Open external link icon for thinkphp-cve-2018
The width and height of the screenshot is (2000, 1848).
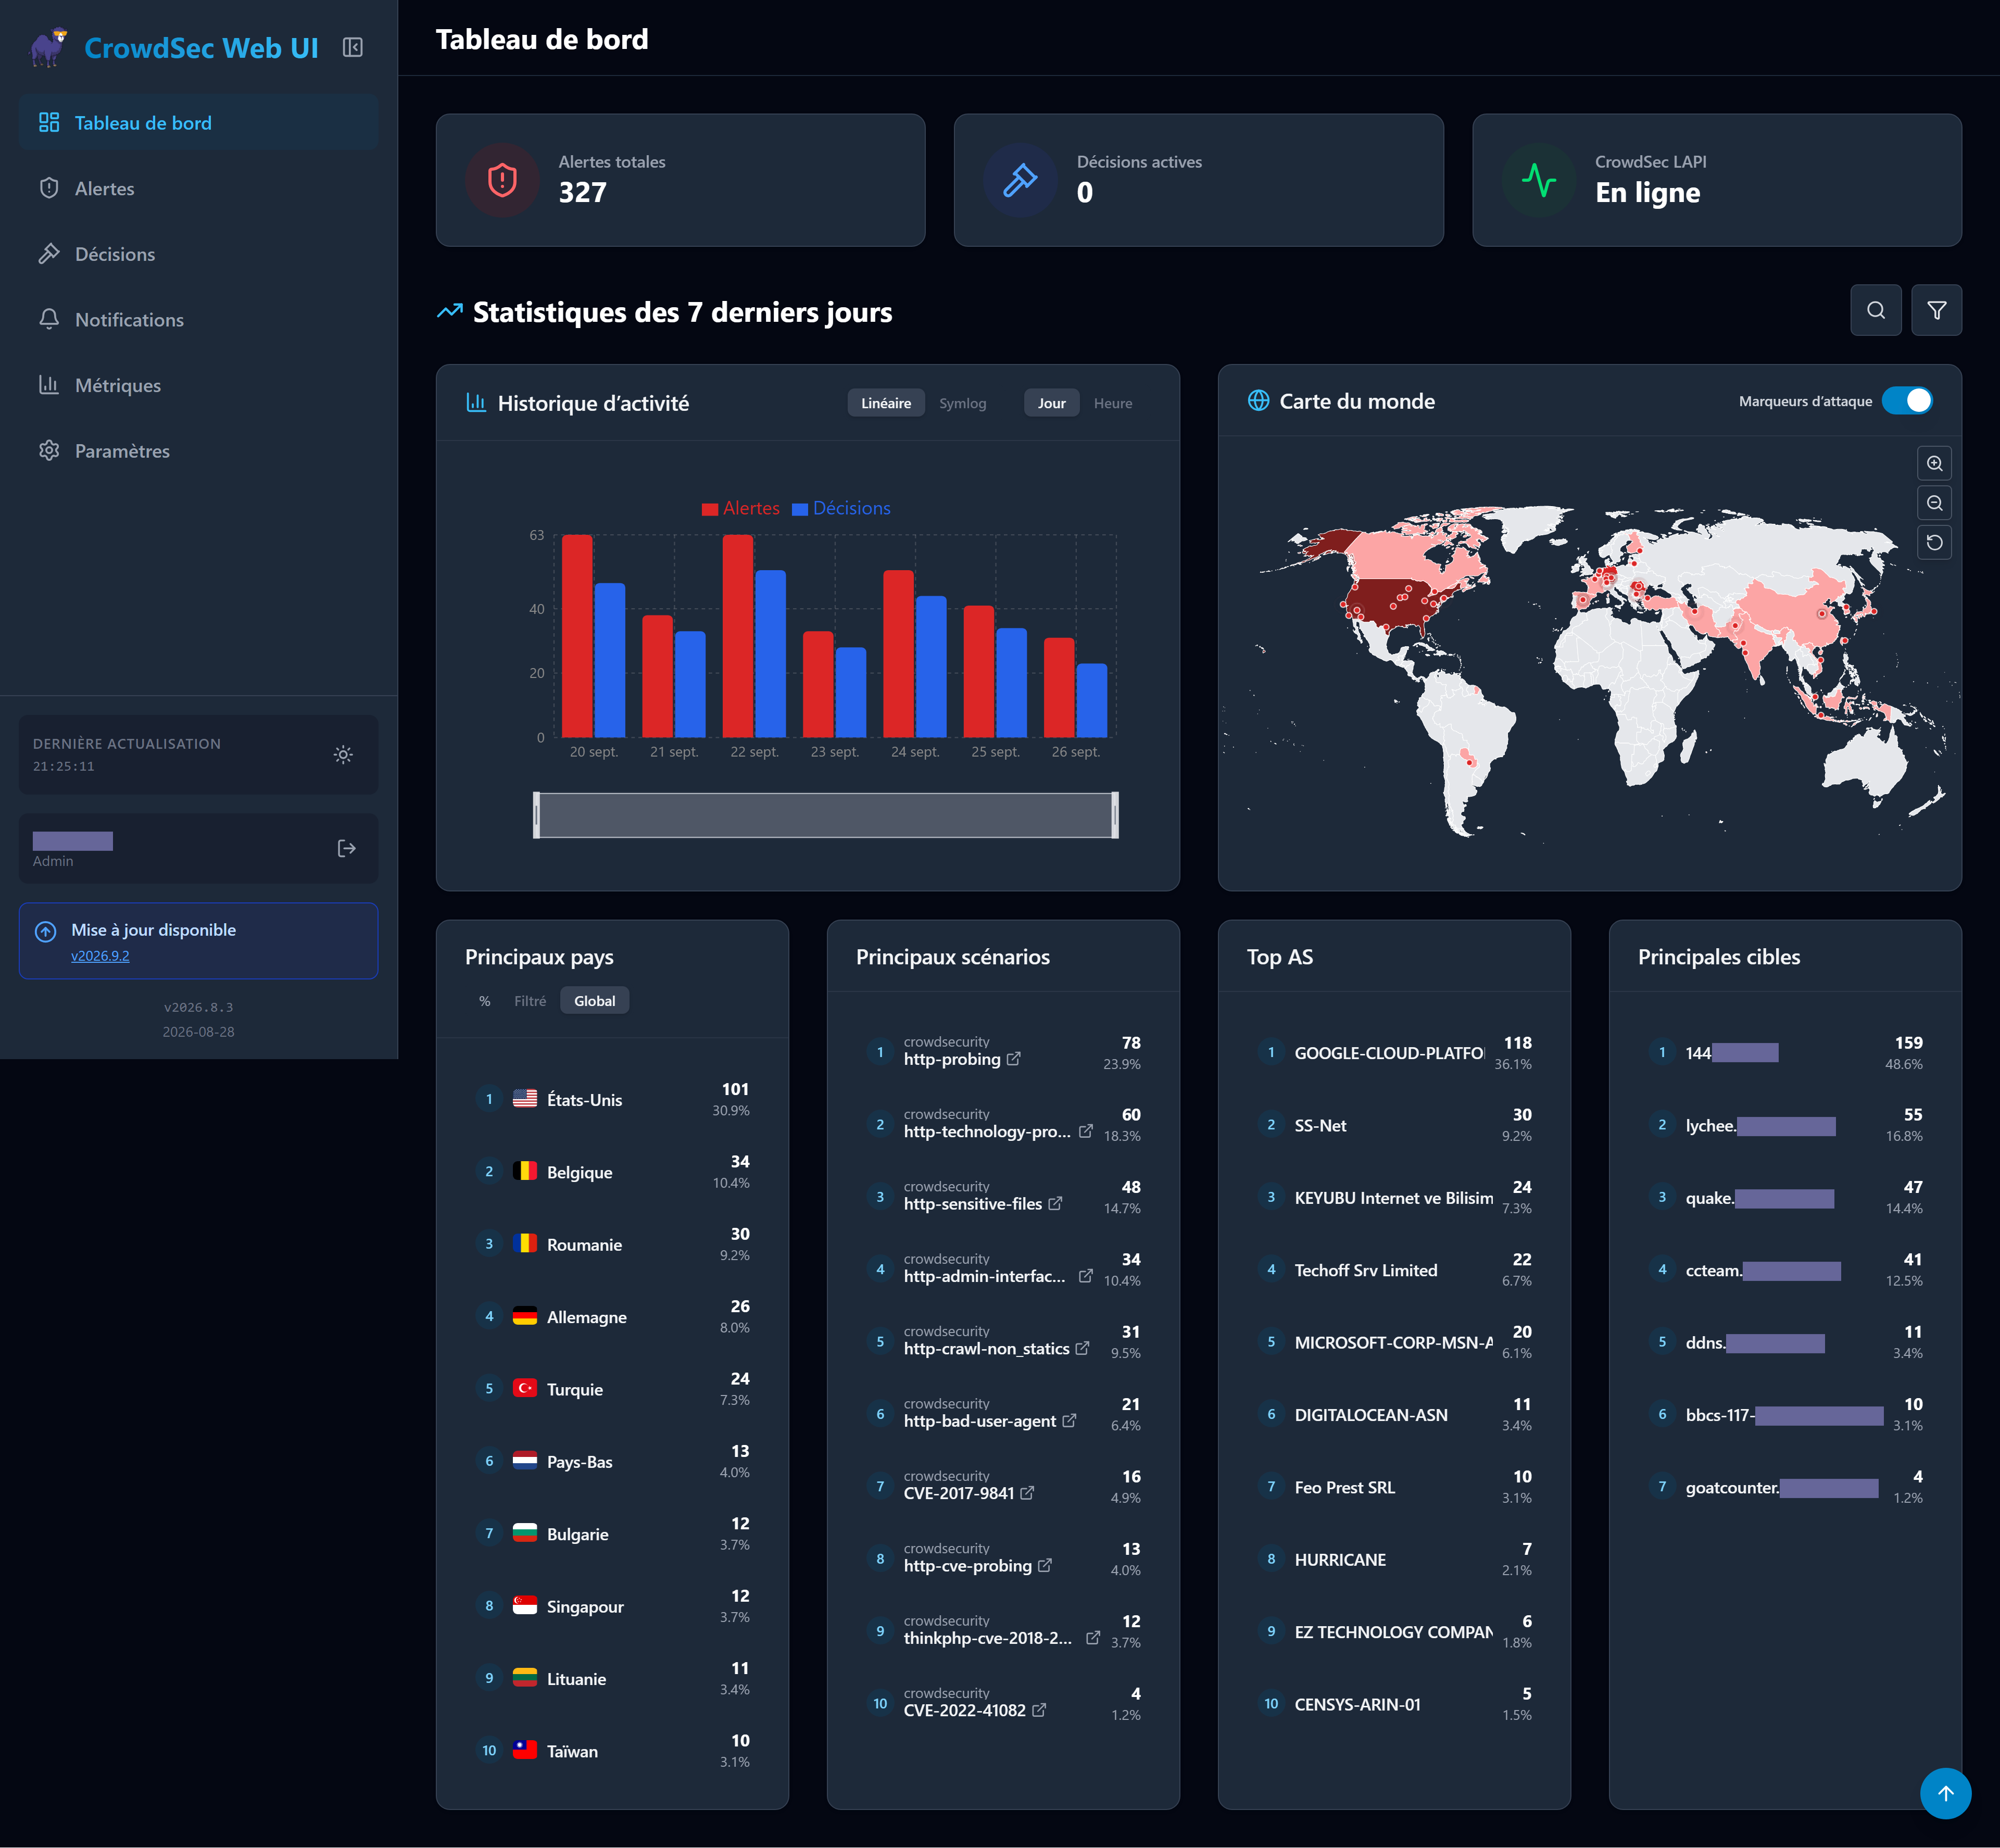click(1093, 1637)
